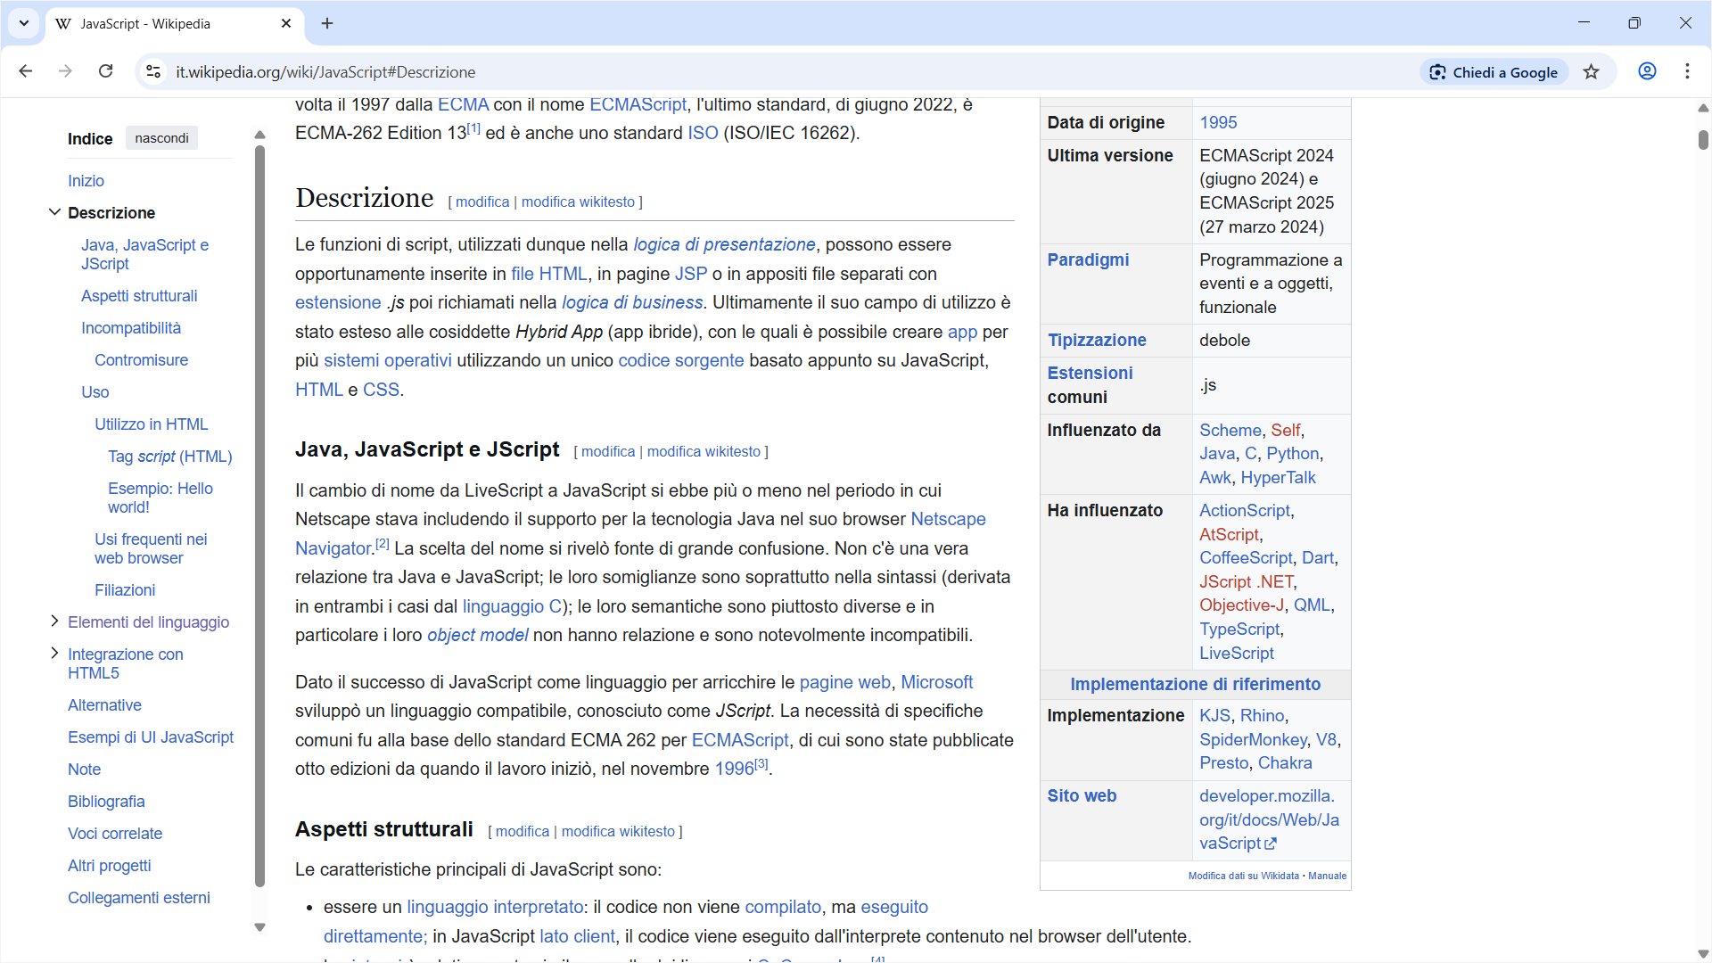The height and width of the screenshot is (963, 1712).
Task: Open Chrome three-dot menu
Action: pyautogui.click(x=1687, y=71)
